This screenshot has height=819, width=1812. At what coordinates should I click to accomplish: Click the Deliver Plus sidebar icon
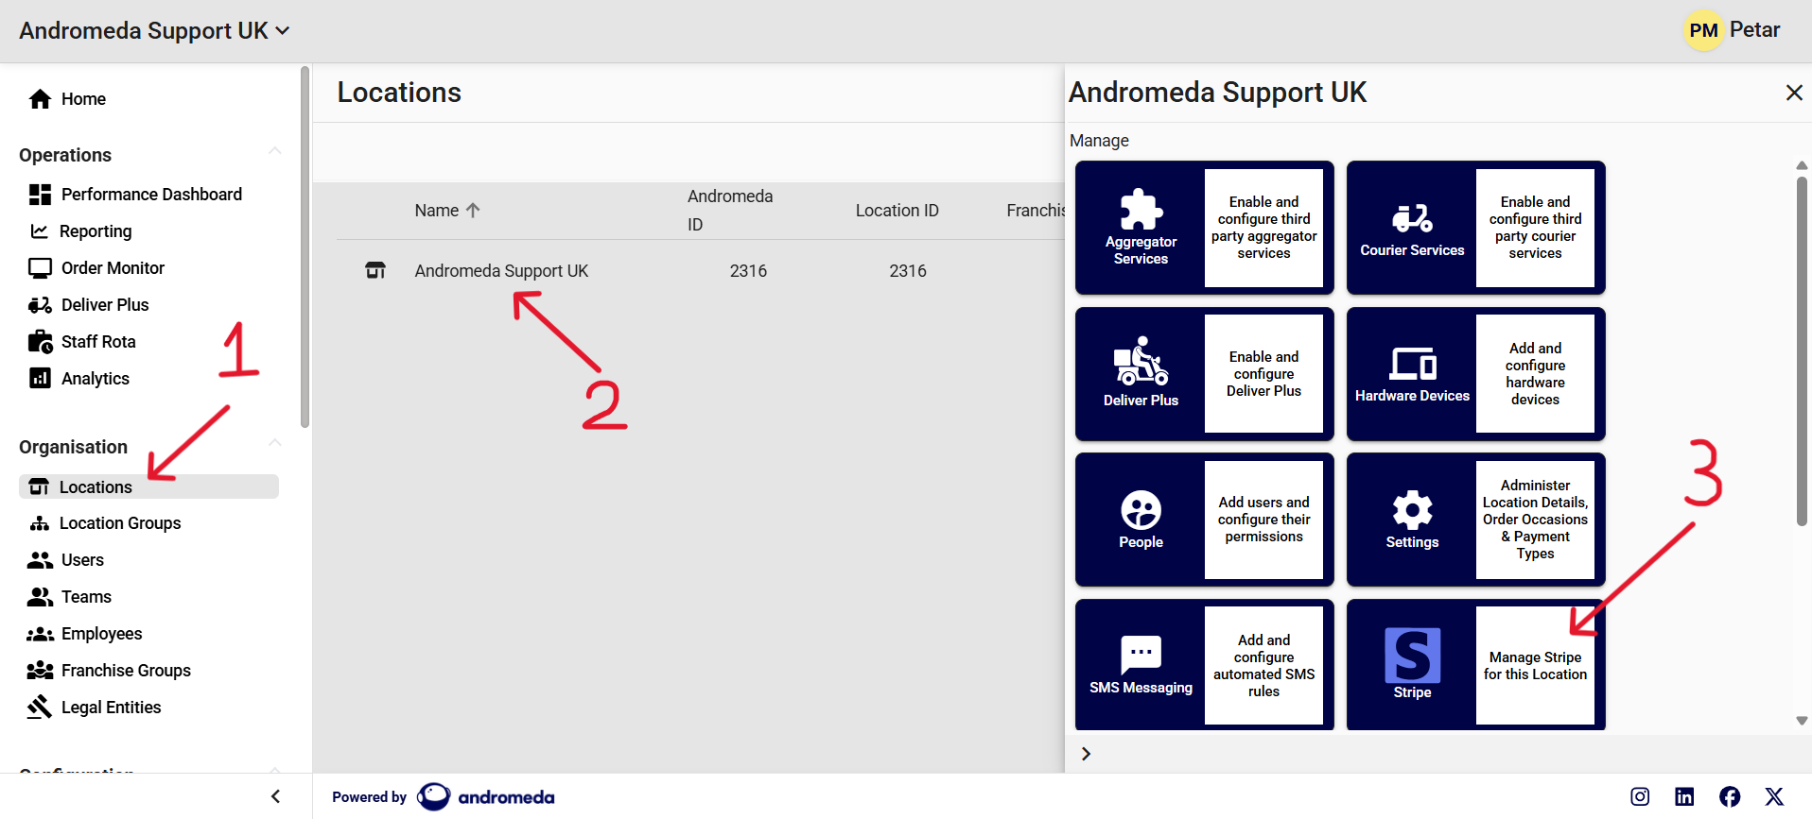[x=40, y=305]
